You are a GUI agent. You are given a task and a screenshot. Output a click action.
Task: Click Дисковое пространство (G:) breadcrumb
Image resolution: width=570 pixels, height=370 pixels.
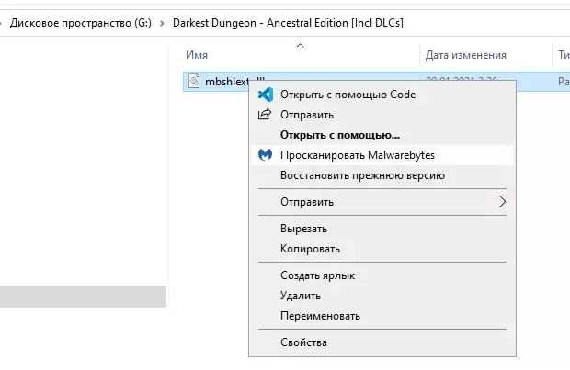click(81, 23)
